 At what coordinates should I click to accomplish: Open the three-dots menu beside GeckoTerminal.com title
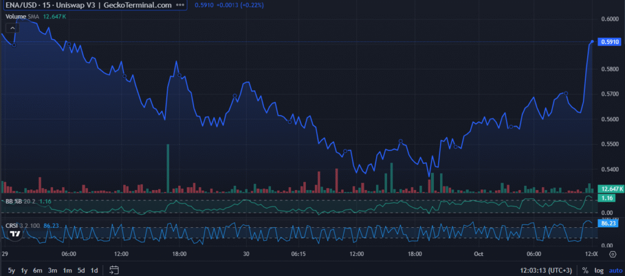click(179, 5)
